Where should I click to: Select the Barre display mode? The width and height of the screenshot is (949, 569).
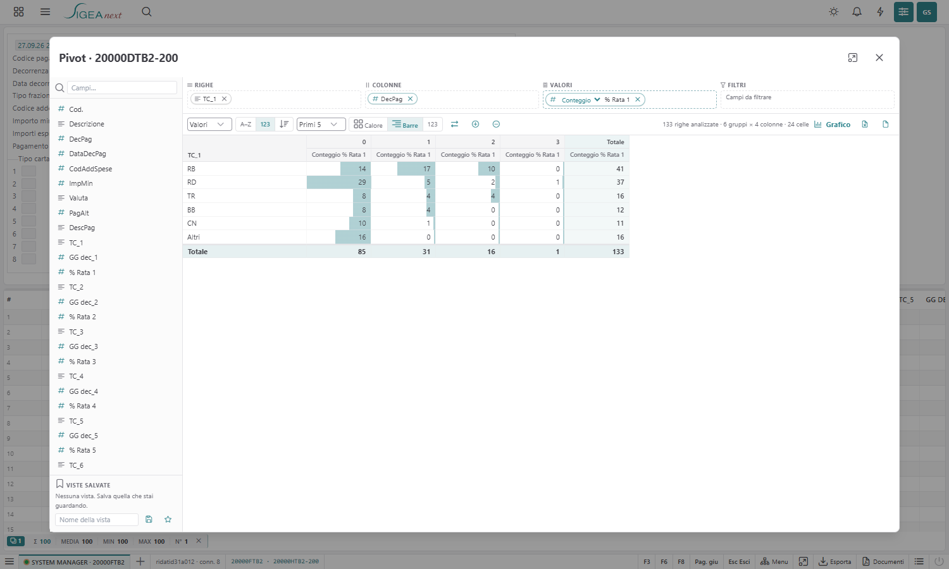click(405, 124)
